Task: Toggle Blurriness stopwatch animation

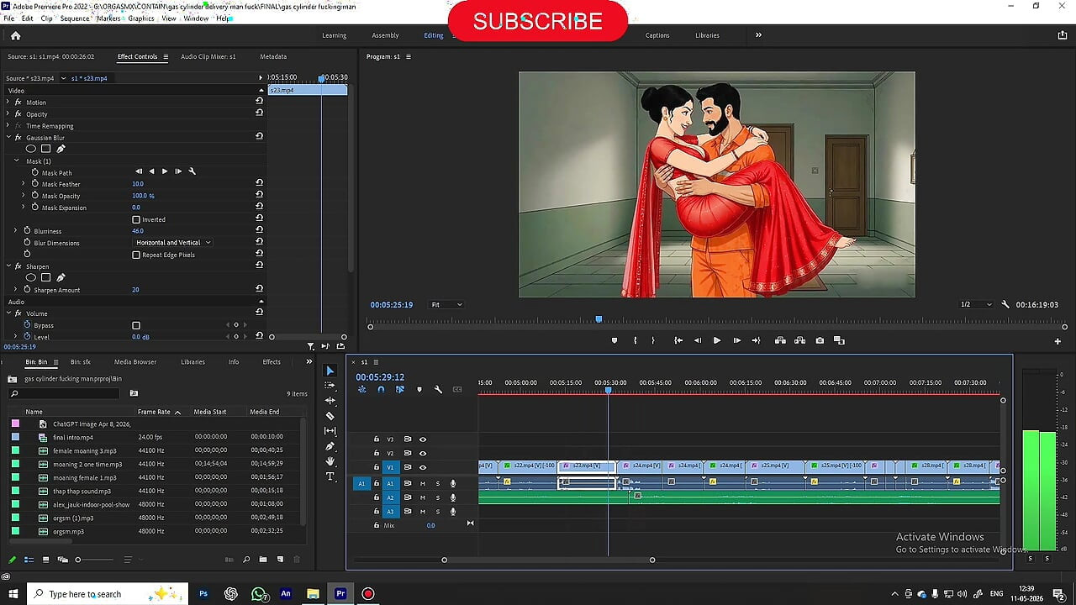Action: point(27,230)
